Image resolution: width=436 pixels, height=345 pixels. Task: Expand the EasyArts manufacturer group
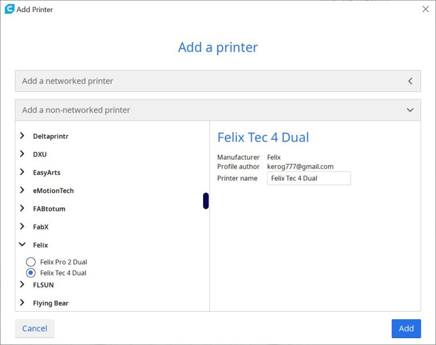pyautogui.click(x=22, y=172)
